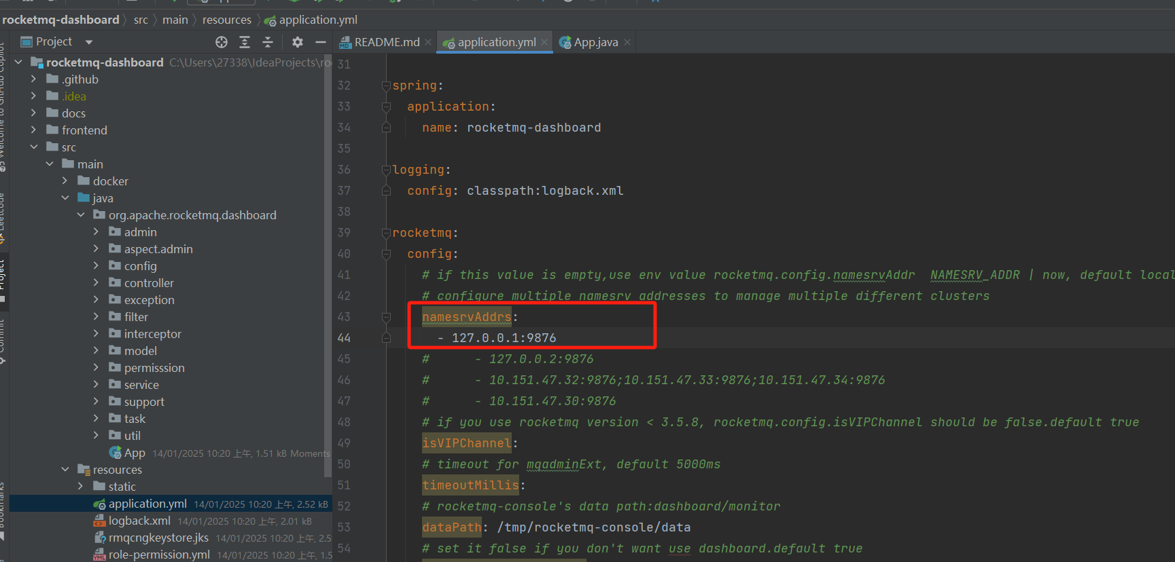Click the Expand All icon in Project panel

pos(245,42)
